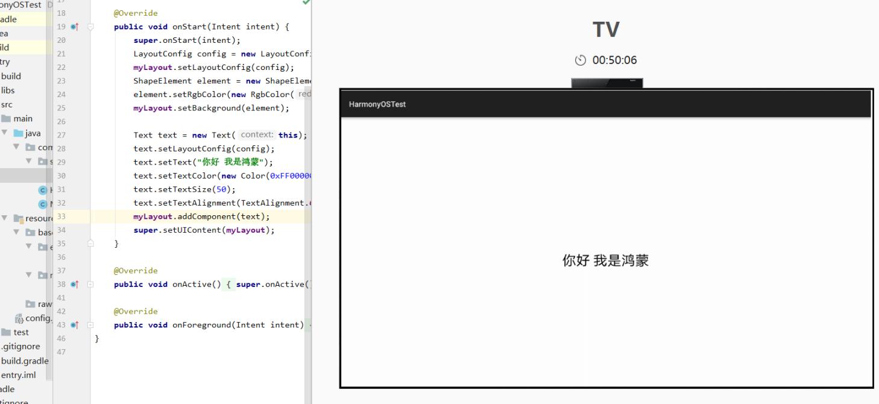The image size is (879, 404).
Task: Open the entry.iml file
Action: point(18,375)
